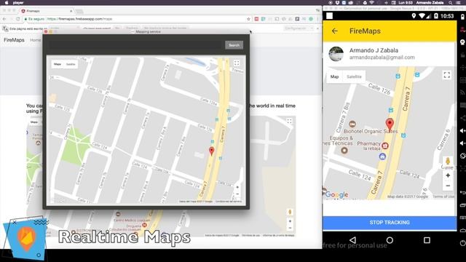Zoom in on the Android app map

click(448, 175)
